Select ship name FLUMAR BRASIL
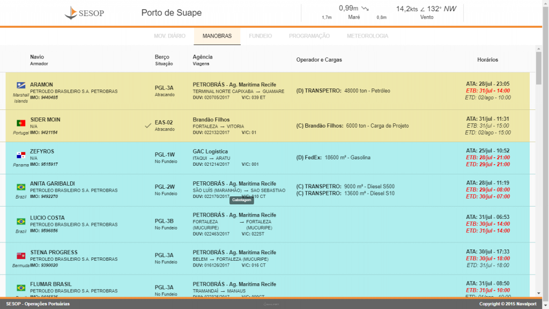Viewport: 549px width, 309px height. point(51,284)
